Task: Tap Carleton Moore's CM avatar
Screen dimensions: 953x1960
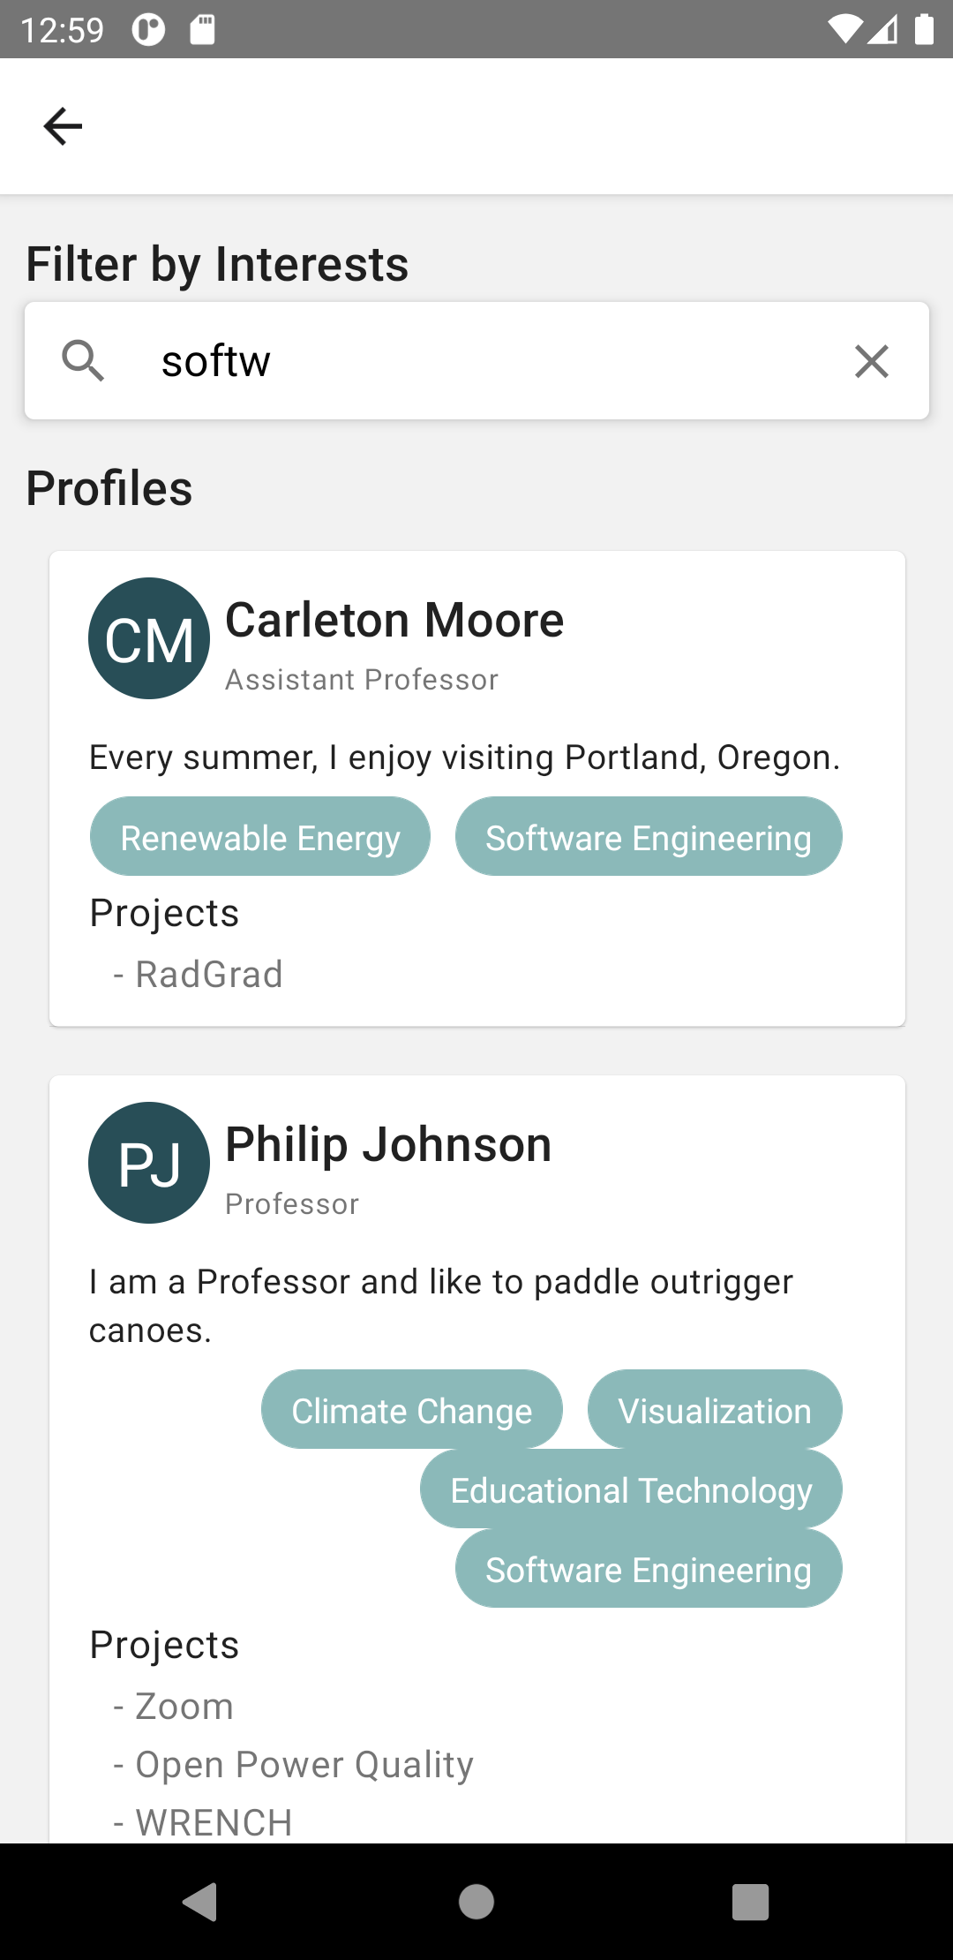Action: coord(149,638)
